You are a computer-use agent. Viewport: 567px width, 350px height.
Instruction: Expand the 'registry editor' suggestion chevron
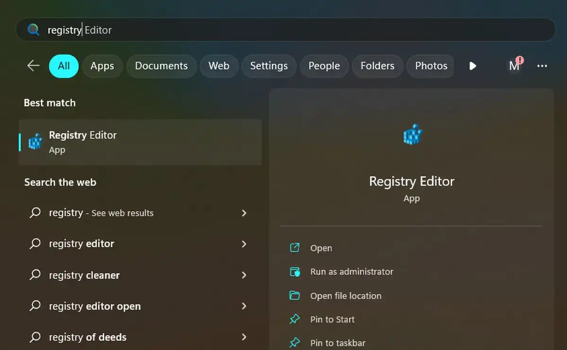(244, 244)
